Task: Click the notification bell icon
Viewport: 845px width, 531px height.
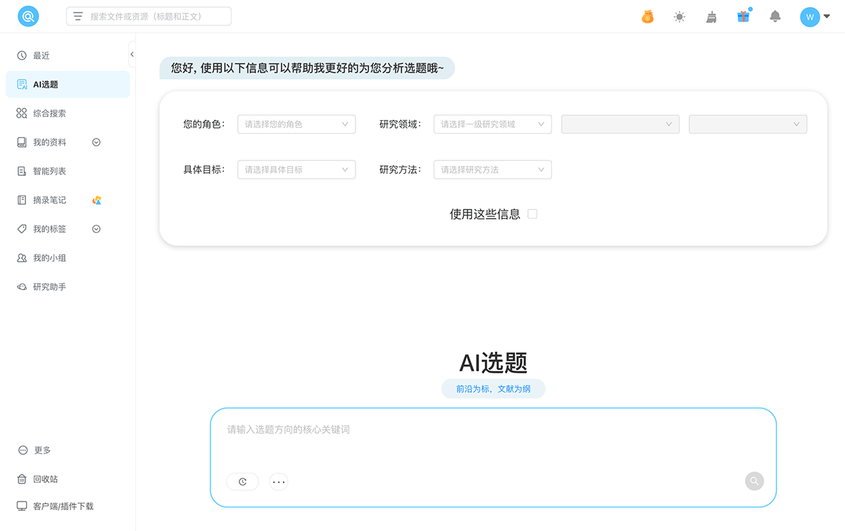Action: [775, 15]
